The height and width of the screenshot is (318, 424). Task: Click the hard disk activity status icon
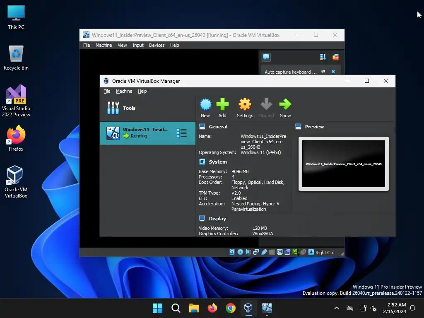pos(232,252)
